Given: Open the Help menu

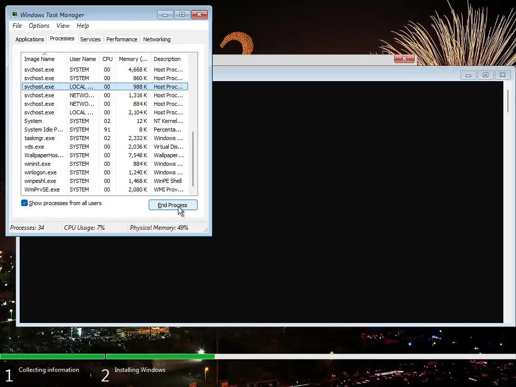Looking at the screenshot, I should point(83,26).
